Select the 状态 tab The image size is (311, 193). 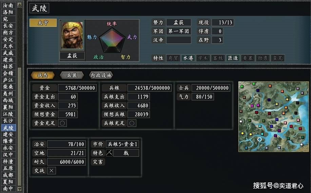43,75
